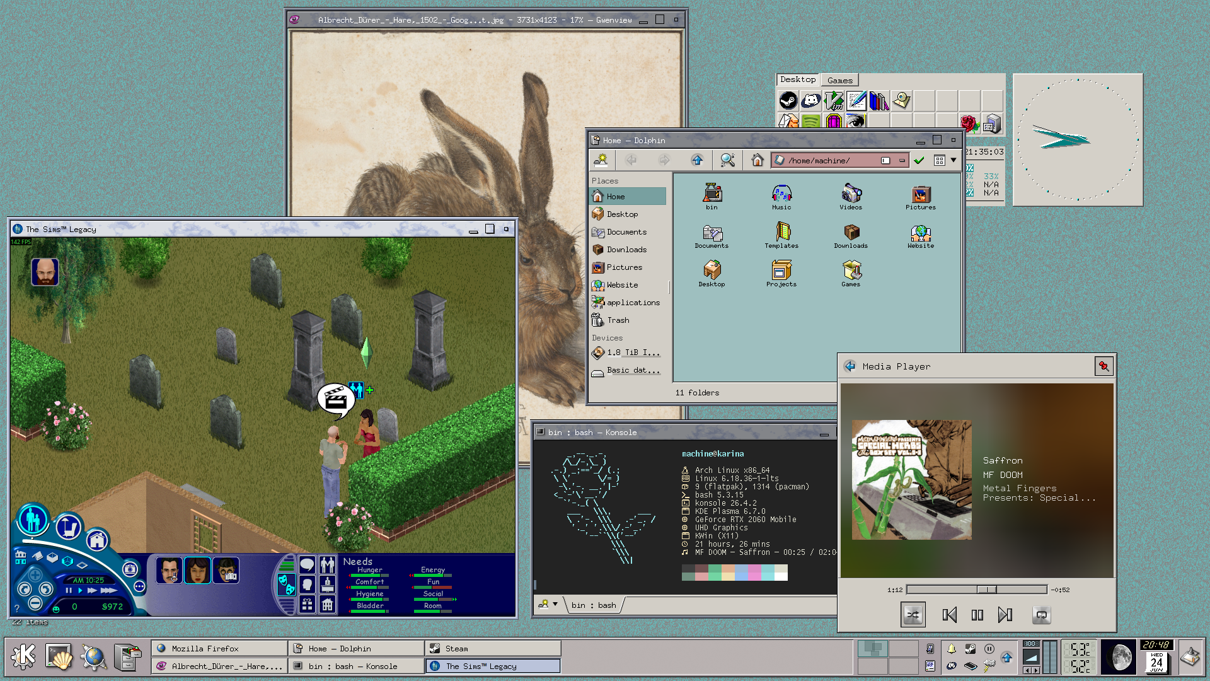Open the Sims options three-dots button

tap(139, 586)
